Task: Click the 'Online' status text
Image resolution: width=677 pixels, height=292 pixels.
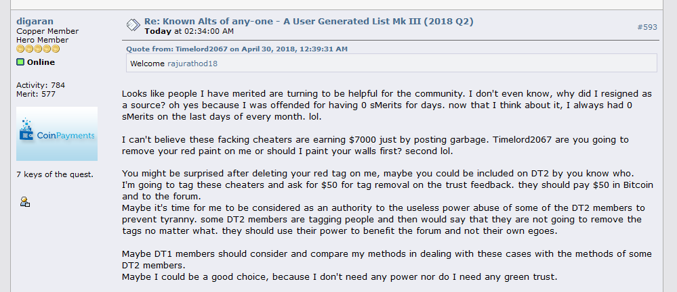Action: tap(41, 62)
